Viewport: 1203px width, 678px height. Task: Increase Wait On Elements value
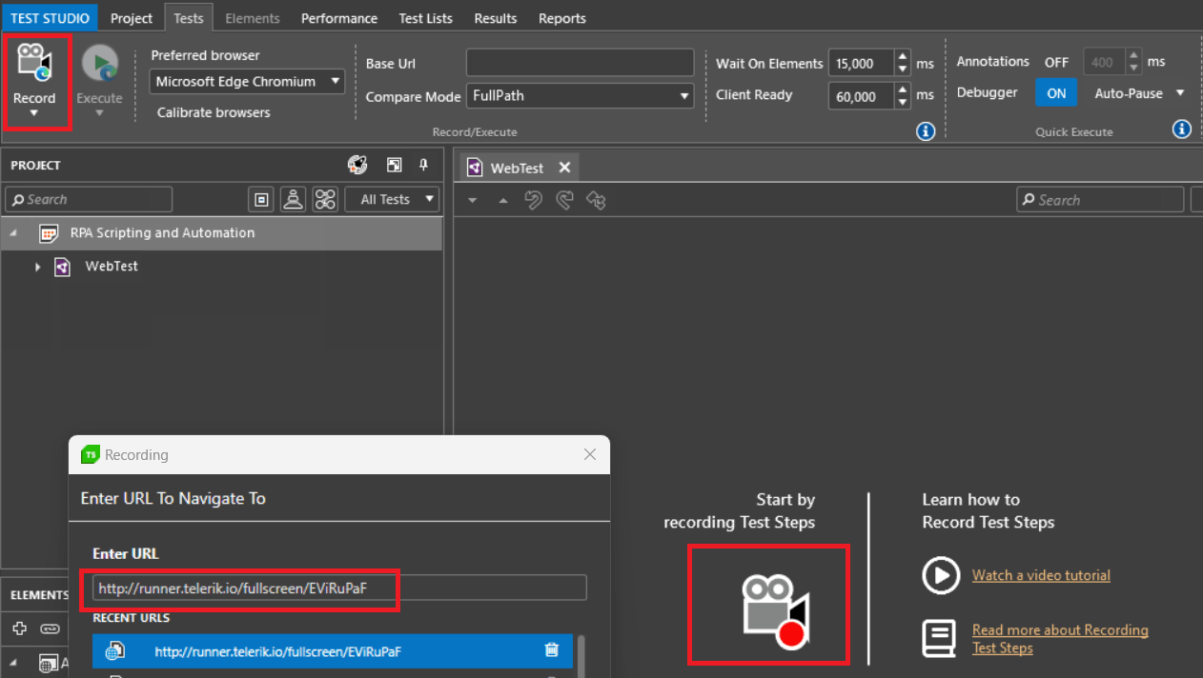coord(903,58)
